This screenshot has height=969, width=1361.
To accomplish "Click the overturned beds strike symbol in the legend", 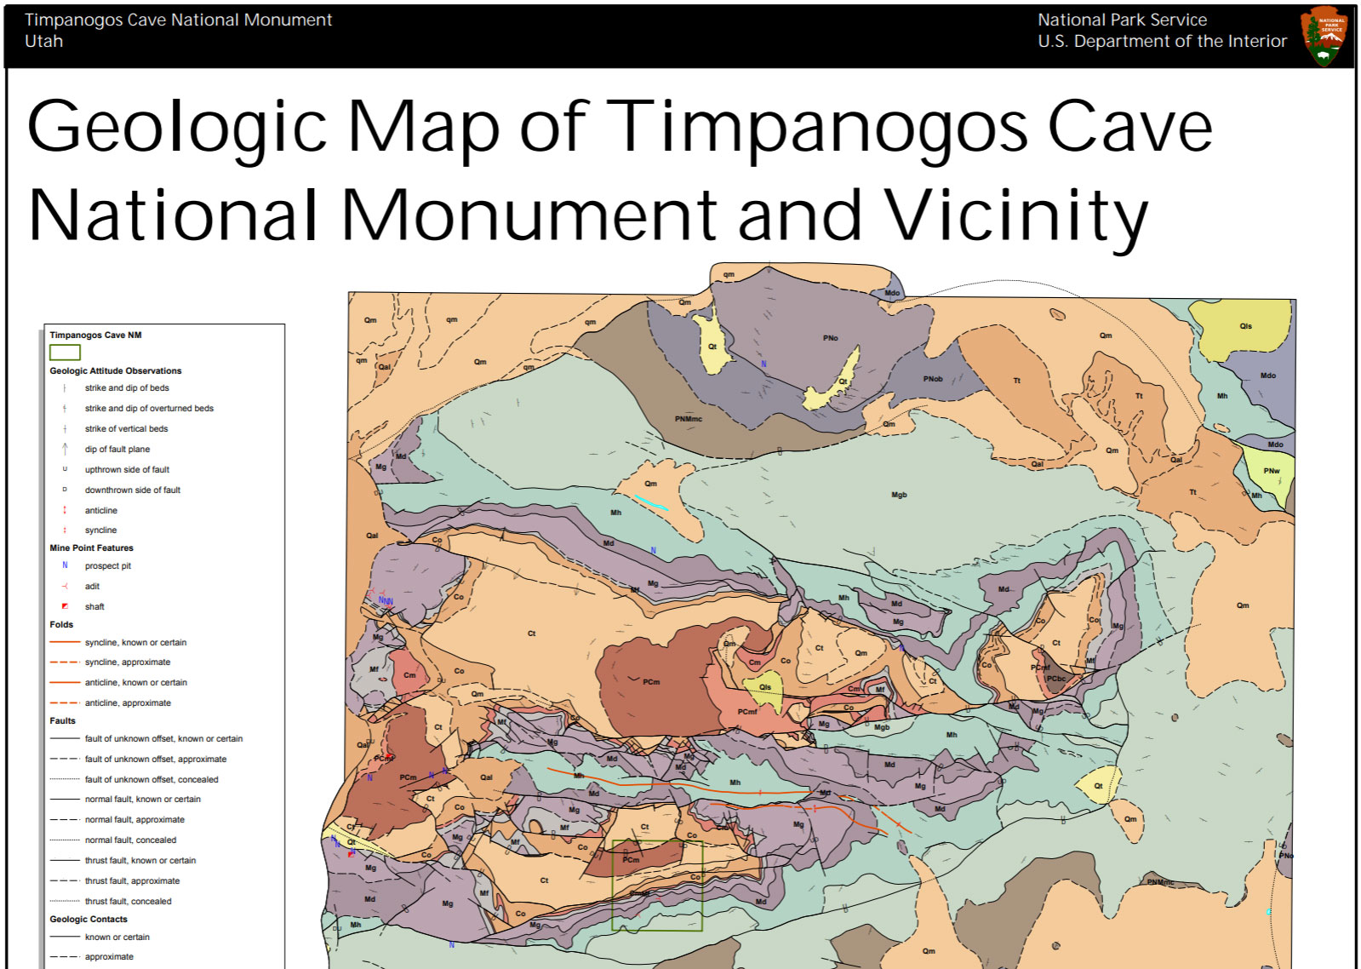I will [x=65, y=409].
